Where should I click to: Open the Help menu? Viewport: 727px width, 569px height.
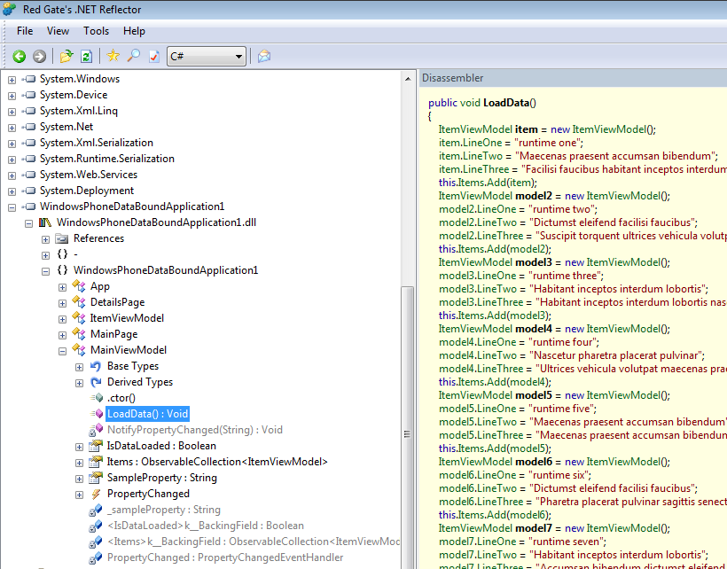click(134, 31)
